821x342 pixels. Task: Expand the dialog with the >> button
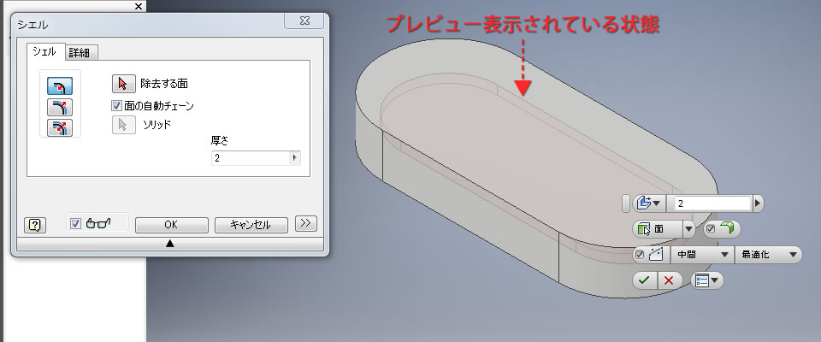(x=306, y=224)
